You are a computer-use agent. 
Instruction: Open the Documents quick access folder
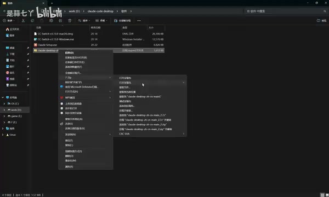point(10,60)
